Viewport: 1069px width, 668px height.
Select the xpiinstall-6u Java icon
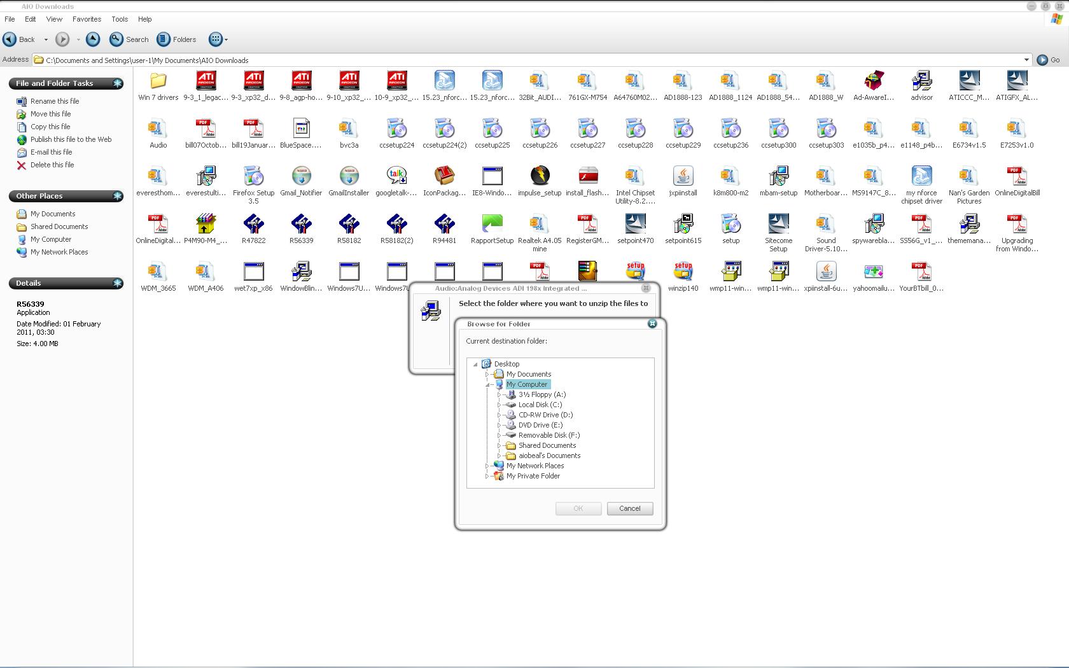827,272
